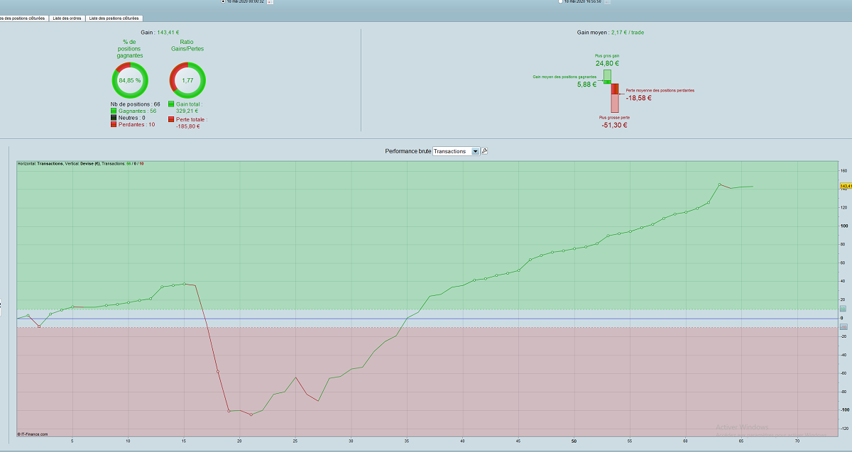The image size is (852, 452).
Task: Click the Gain : 143,41 € text
Action: click(x=160, y=33)
